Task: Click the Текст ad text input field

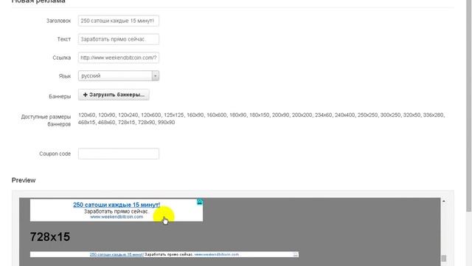Action: [x=119, y=39]
